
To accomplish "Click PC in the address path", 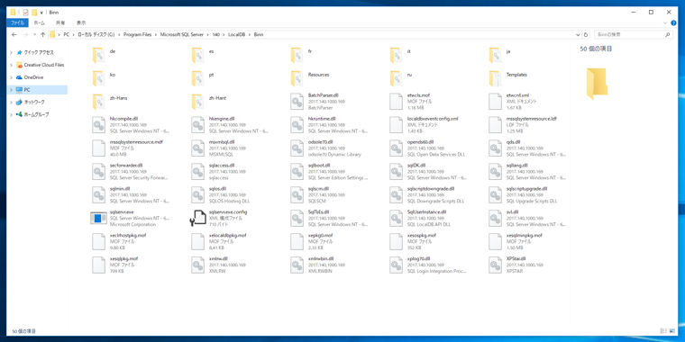I will [x=67, y=34].
